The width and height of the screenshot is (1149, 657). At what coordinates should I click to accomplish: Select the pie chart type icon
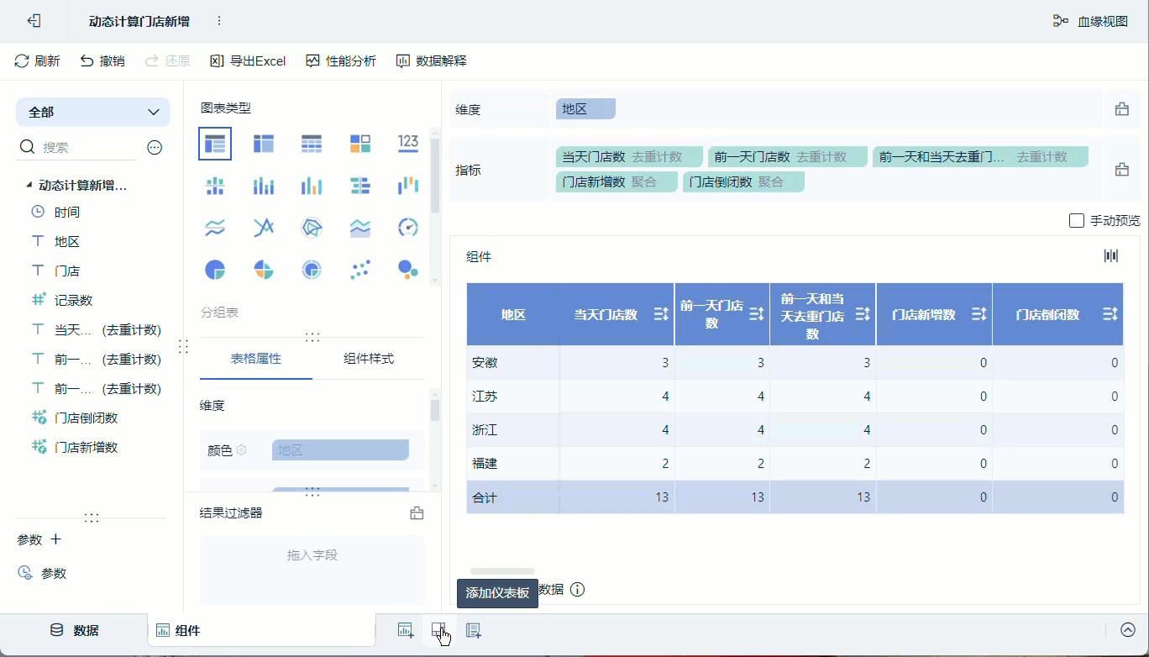tap(215, 270)
